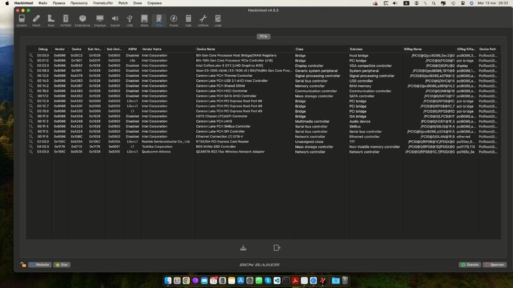Select the USB toolbar icon
Image resolution: width=513 pixels, height=288 pixels.
130,20
